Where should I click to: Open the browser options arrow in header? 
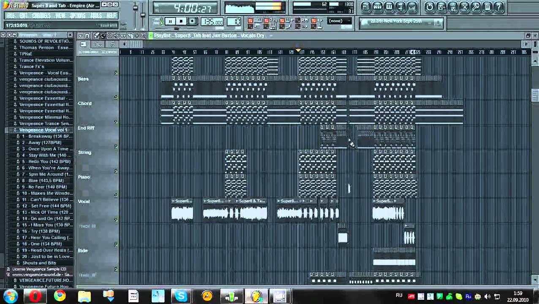(x=4, y=35)
